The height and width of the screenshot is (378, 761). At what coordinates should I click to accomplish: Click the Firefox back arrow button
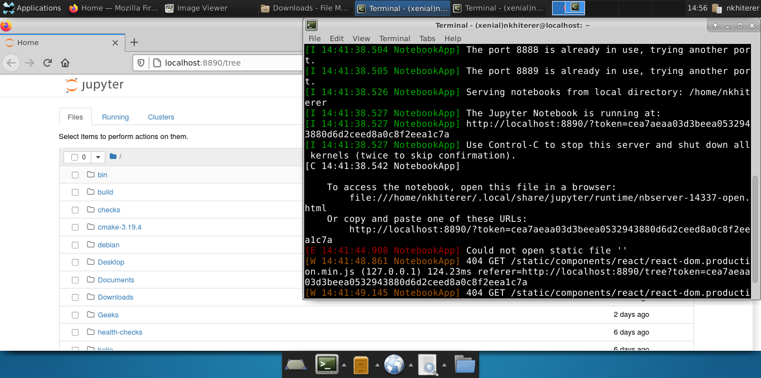(12, 63)
